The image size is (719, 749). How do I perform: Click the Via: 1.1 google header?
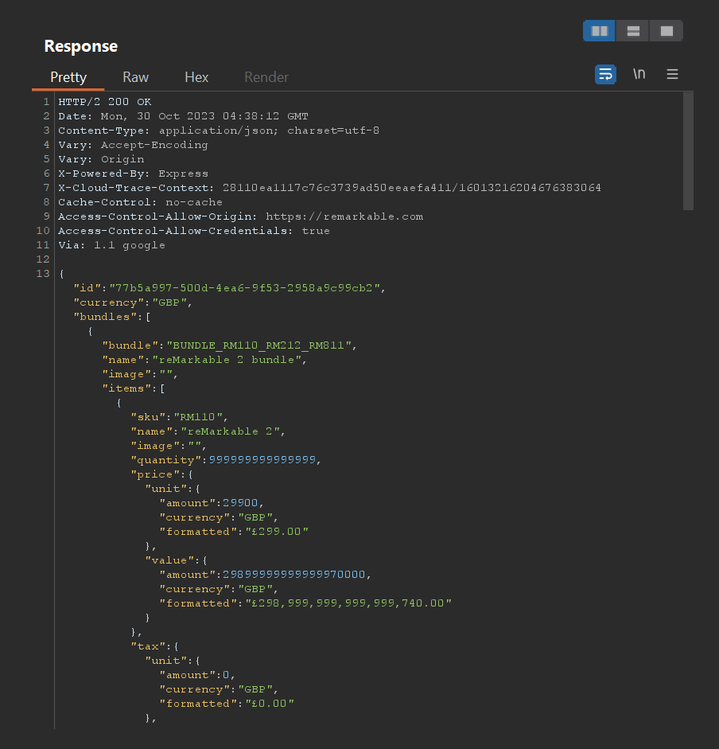point(111,245)
